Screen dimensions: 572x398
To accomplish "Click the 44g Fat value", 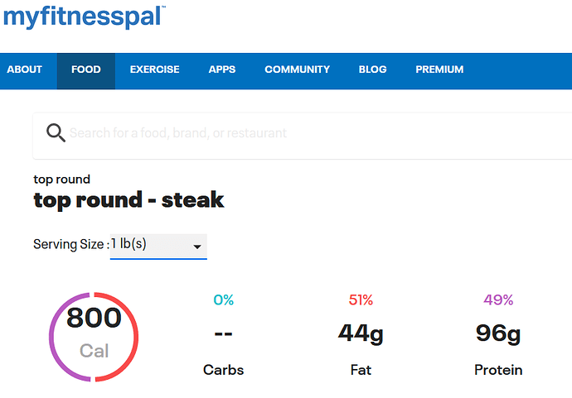I will point(361,333).
